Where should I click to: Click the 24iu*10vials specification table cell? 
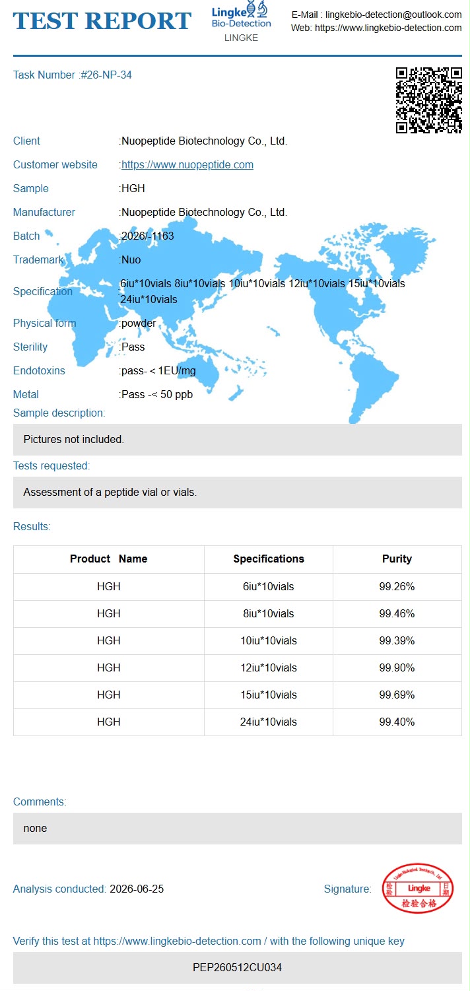pyautogui.click(x=269, y=722)
